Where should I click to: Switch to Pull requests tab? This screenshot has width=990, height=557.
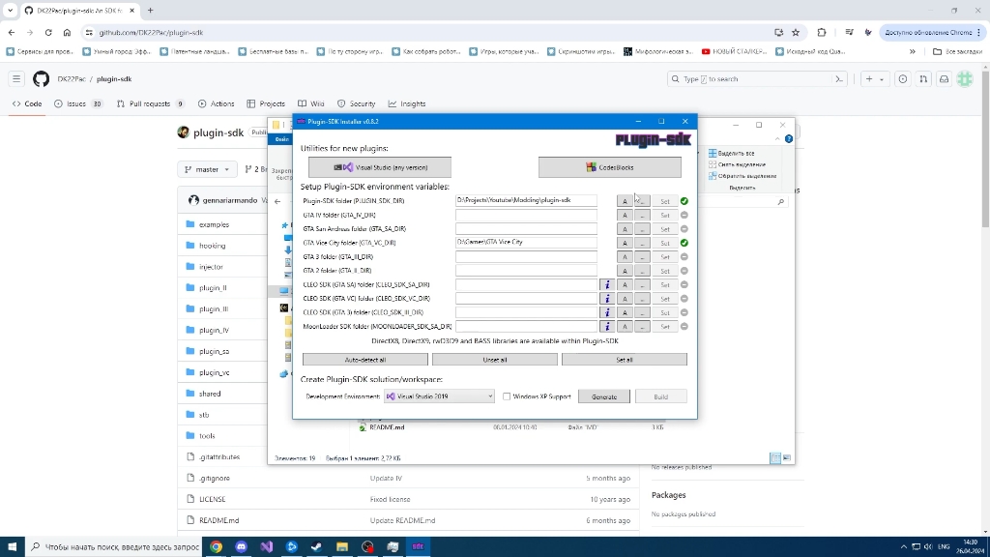click(151, 103)
